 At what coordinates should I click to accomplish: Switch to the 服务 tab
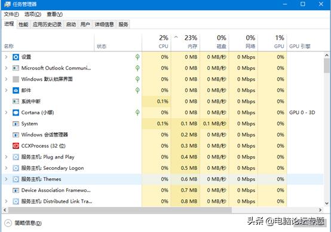pos(123,25)
